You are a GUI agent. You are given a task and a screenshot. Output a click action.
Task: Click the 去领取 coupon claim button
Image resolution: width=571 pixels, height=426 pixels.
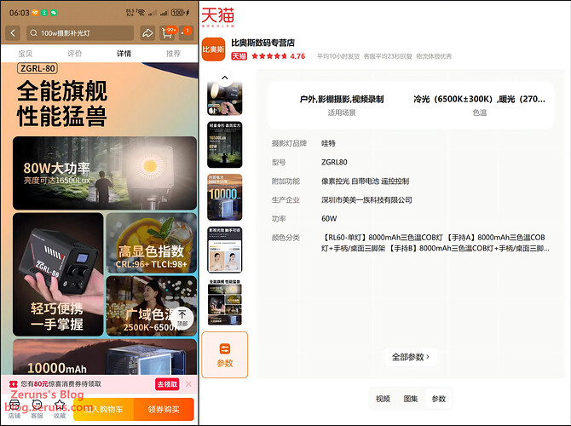167,384
